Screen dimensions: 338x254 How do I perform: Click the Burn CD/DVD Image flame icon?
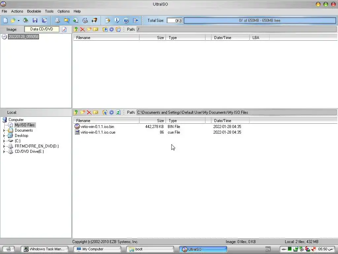[x=94, y=21]
